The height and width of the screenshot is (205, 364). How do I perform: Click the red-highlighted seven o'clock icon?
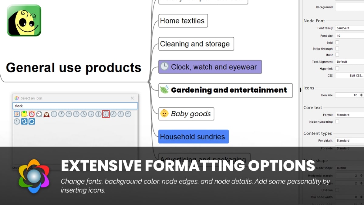point(106,114)
